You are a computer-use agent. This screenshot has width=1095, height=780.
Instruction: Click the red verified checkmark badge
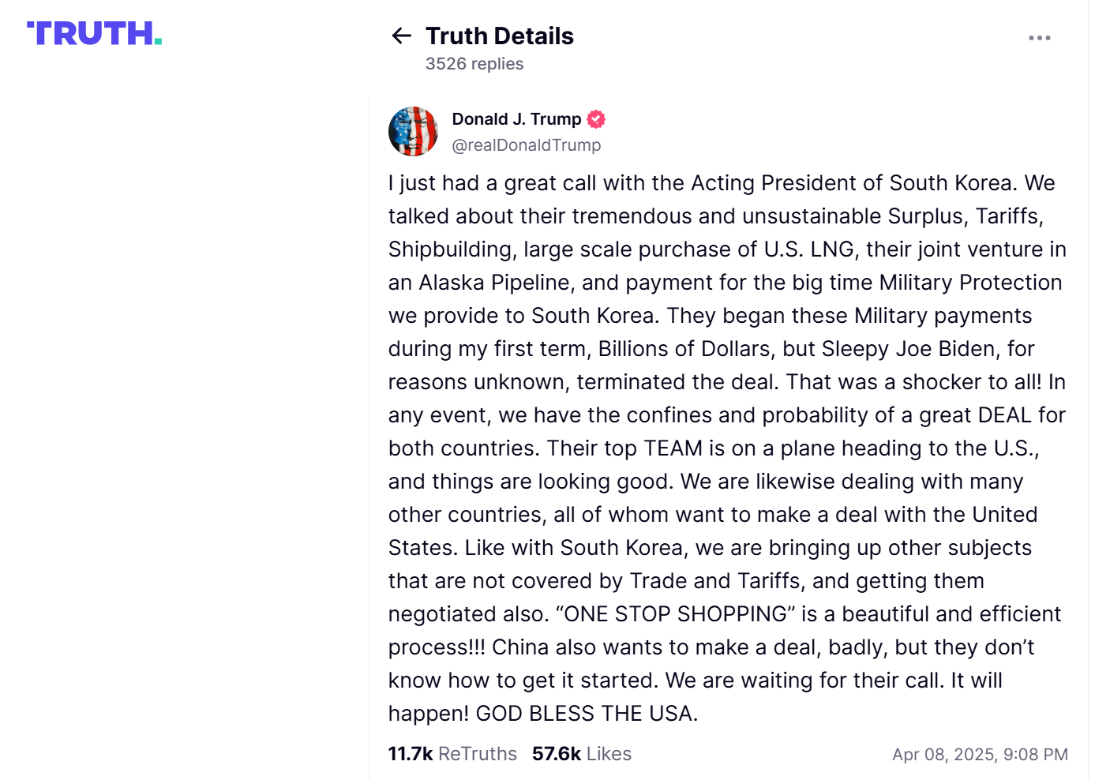point(597,119)
